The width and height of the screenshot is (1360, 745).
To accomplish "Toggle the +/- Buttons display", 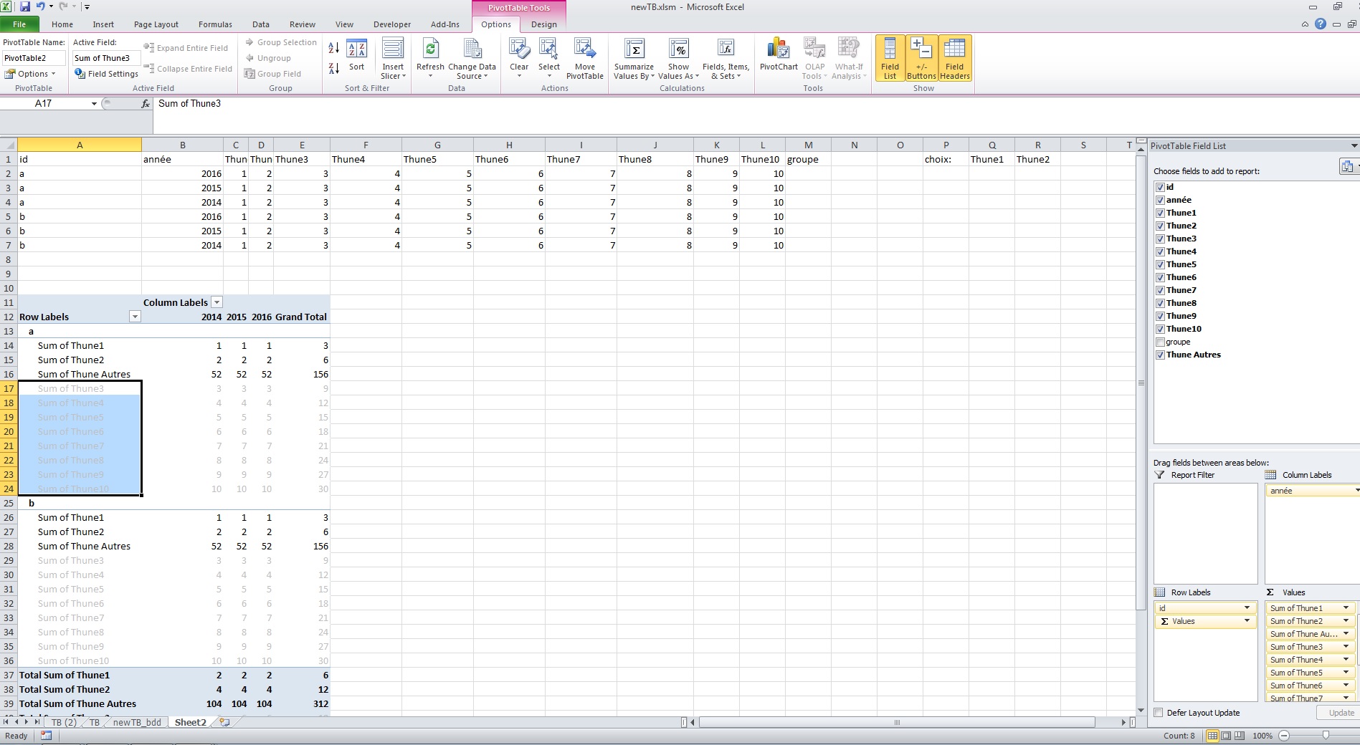I will coord(921,59).
